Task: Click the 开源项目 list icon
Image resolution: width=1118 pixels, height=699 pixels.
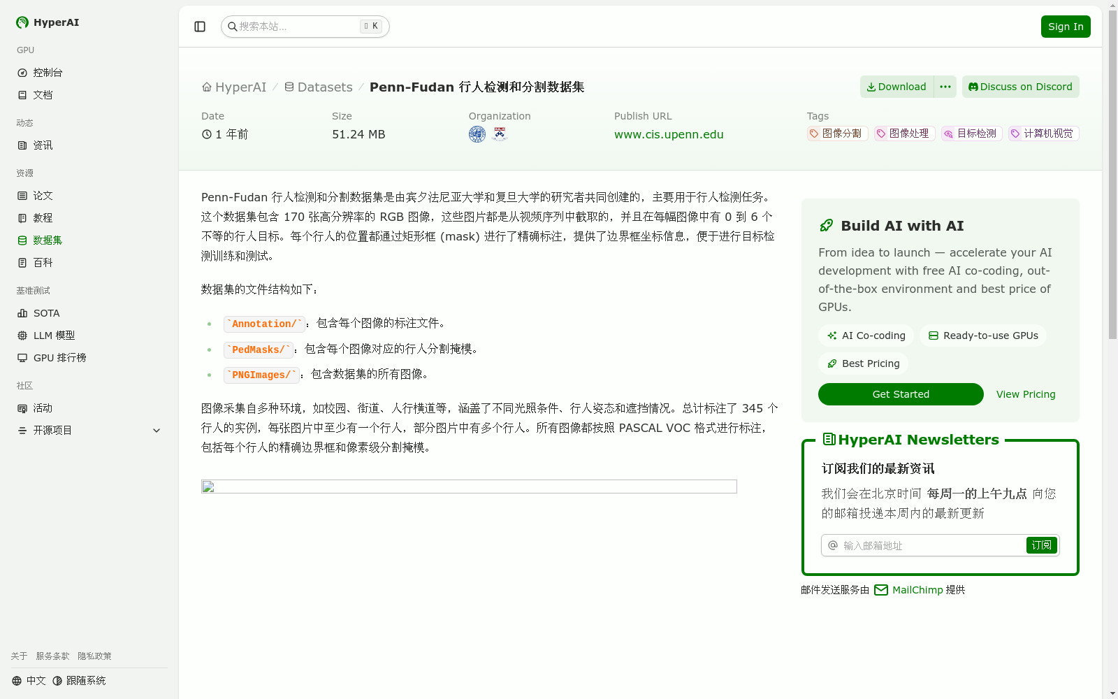Action: (x=22, y=431)
